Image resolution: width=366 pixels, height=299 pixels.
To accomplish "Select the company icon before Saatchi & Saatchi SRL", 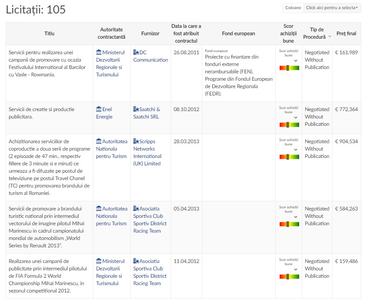I will tap(136, 109).
